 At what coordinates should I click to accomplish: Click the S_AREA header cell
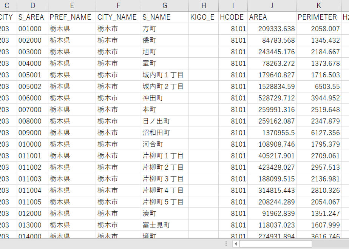pyautogui.click(x=32, y=17)
